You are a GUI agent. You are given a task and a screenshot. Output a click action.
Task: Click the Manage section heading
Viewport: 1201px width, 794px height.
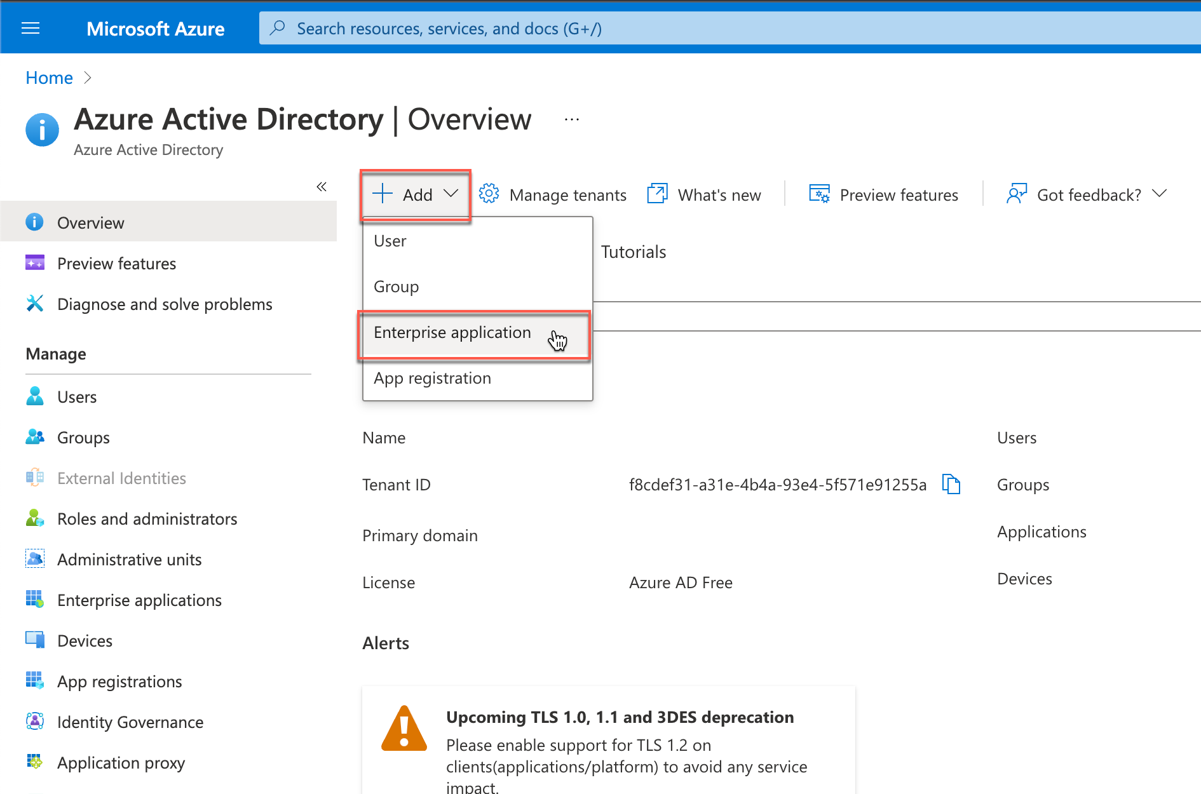point(56,354)
